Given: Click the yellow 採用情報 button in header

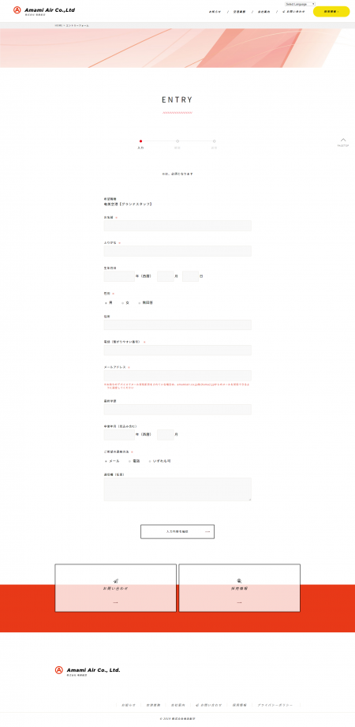Looking at the screenshot, I should [x=331, y=11].
